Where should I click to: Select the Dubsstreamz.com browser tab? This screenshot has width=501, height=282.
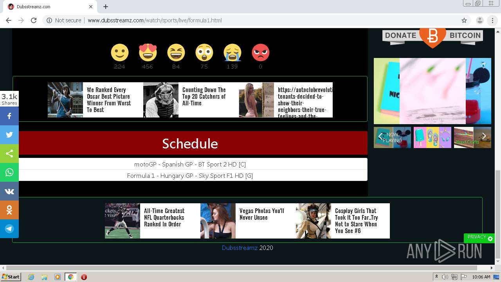(49, 7)
